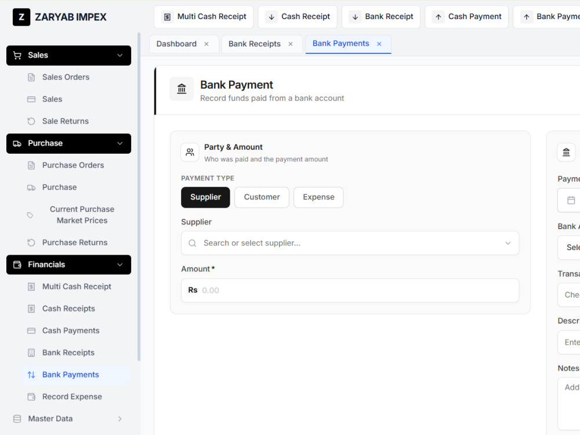Viewport: 580px width, 435px height.
Task: Open Purchase Orders page
Action: [76, 165]
